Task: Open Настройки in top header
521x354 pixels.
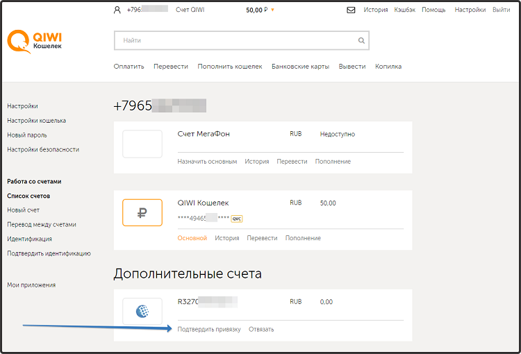Action: (x=470, y=10)
